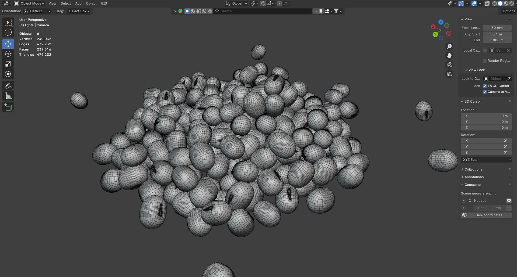Open Orientation Default dropdown
Screen dimensions: 517x277
pos(37,11)
